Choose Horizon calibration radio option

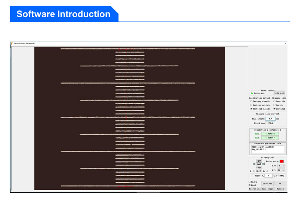pyautogui.click(x=251, y=105)
